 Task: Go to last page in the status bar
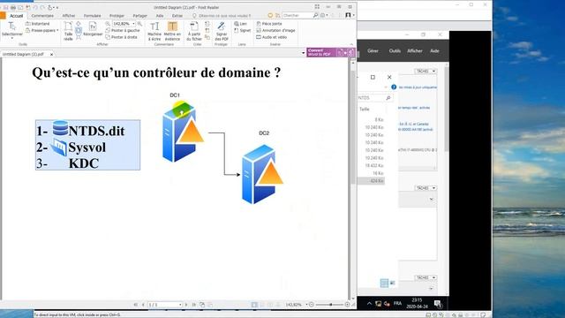194,305
